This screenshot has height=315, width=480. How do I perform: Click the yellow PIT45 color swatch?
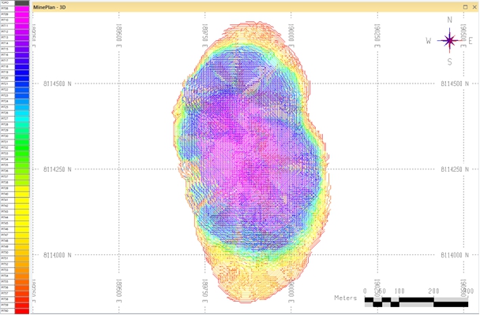[22, 223]
